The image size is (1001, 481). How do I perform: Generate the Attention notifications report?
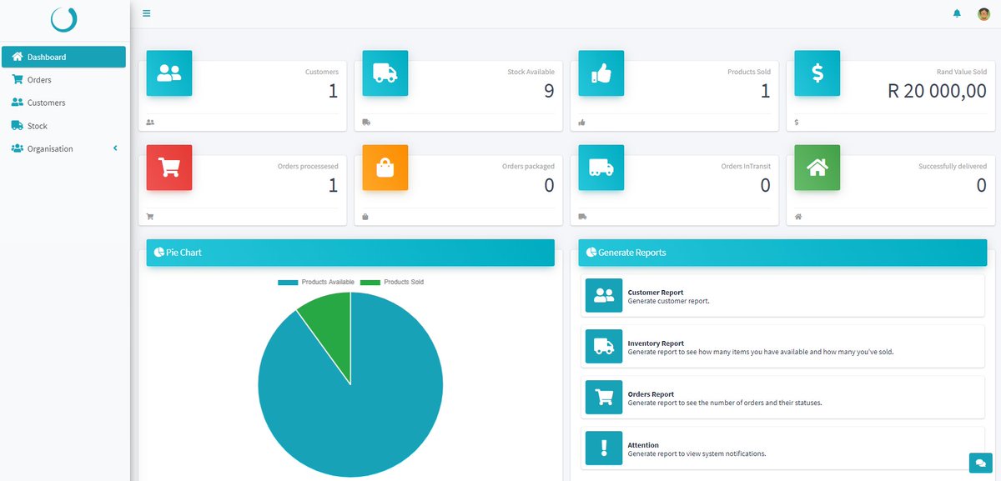(782, 448)
